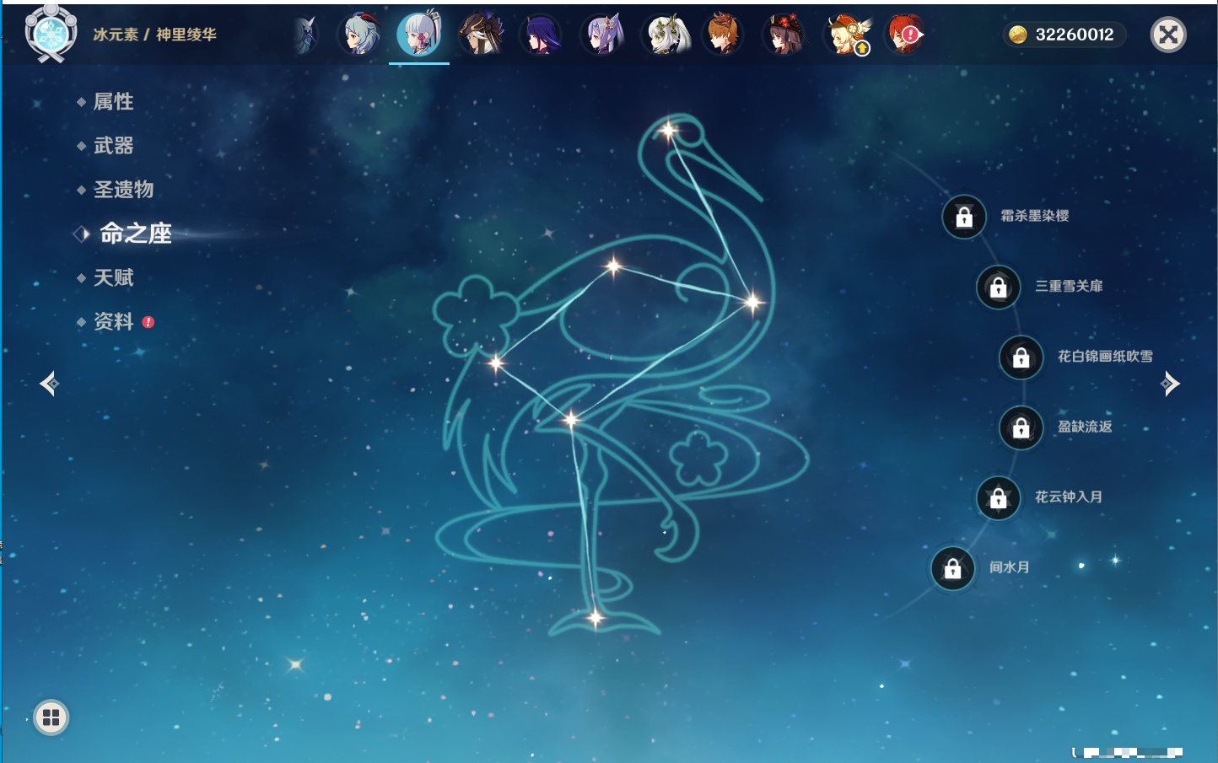Select the red-haired portrait with exclamation badge
Screen dimensions: 1218x763
coord(905,35)
